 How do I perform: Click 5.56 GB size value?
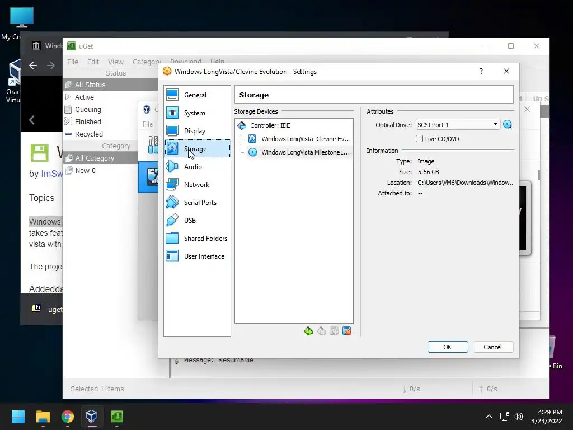coord(428,172)
